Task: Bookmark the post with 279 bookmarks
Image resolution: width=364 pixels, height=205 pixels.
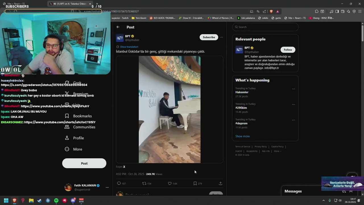Action: (x=195, y=183)
